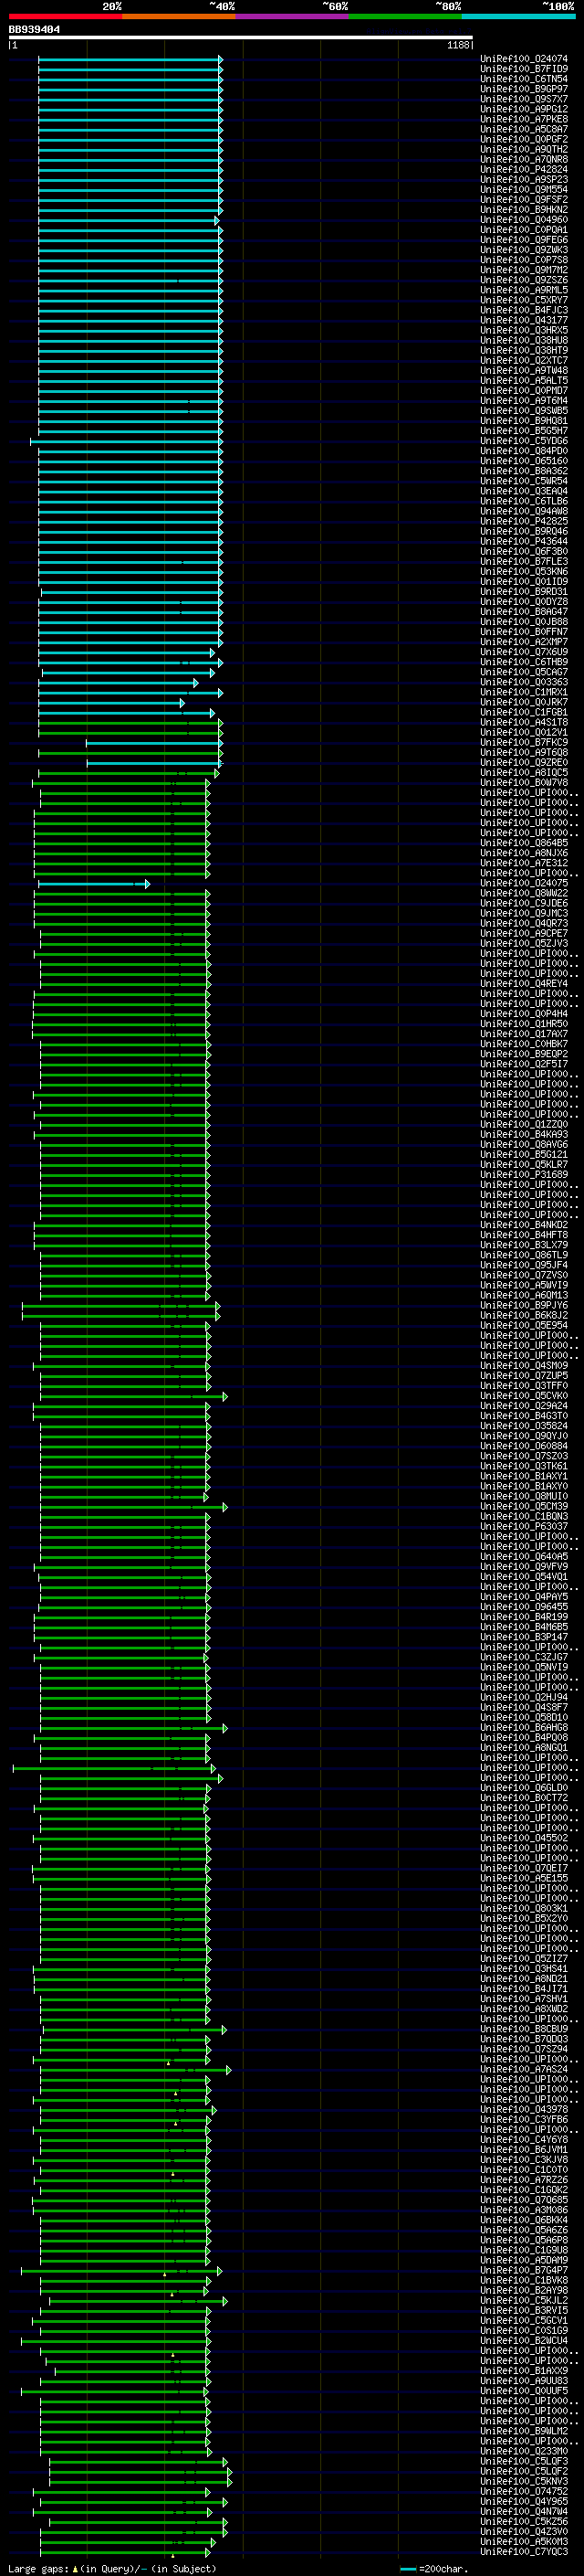Open hit UniRef100_Q9S7X7
The image size is (584, 2576).
point(524,99)
